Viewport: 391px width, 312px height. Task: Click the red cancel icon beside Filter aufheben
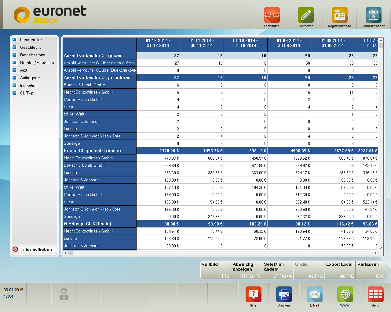15,249
